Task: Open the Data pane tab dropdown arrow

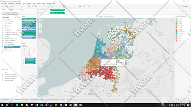Action: 20,9
